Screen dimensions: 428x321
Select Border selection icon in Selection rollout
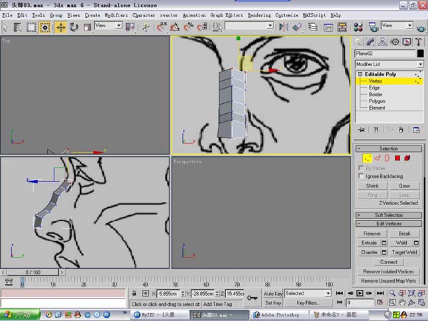click(x=387, y=158)
